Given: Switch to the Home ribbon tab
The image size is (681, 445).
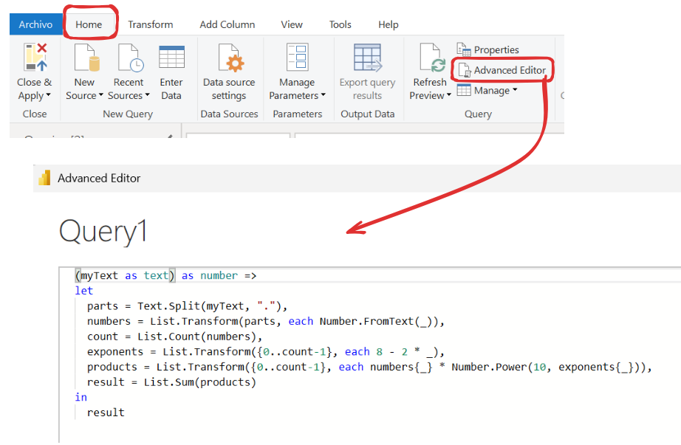Looking at the screenshot, I should tap(89, 24).
